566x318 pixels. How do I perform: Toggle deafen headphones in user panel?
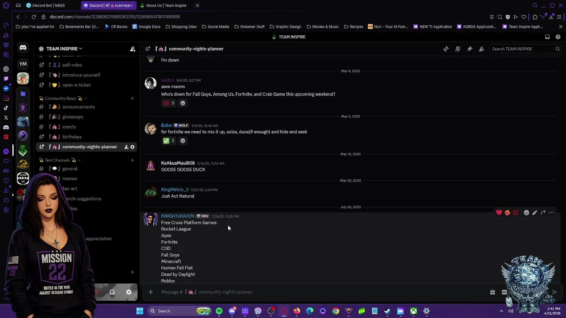[x=112, y=292]
